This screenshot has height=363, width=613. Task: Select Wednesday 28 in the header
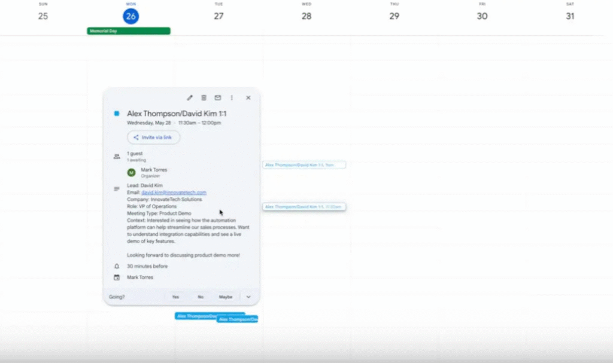click(306, 16)
